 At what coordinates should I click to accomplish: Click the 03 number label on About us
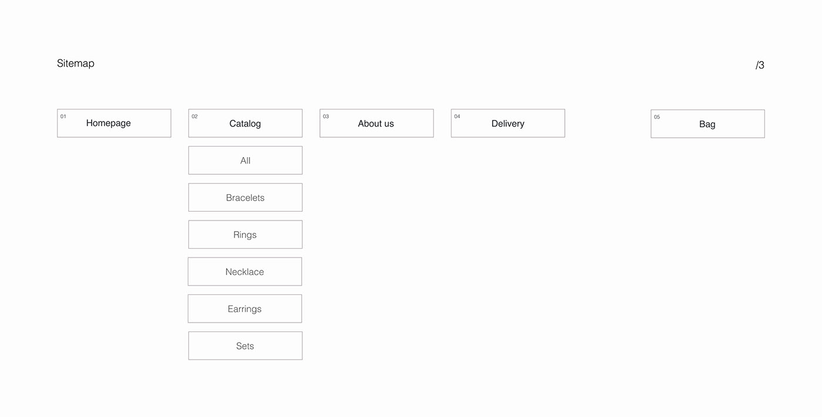(x=326, y=116)
